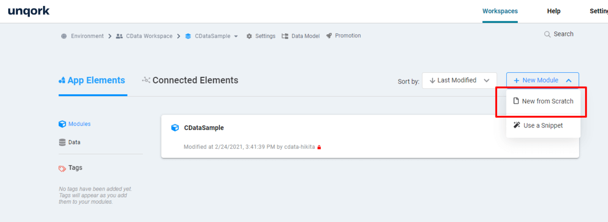Select New from Scratch
Screen dimensions: 608x222
[x=543, y=101]
